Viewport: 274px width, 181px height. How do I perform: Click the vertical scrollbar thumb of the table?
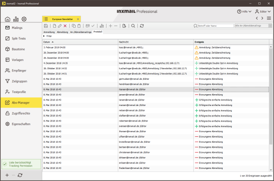271,97
